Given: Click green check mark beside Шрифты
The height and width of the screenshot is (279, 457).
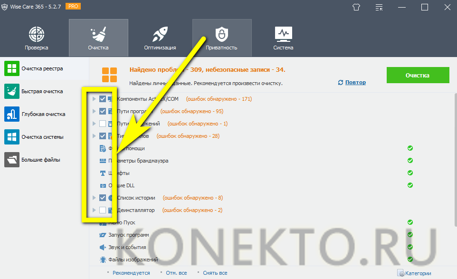Looking at the screenshot, I should tap(410, 173).
